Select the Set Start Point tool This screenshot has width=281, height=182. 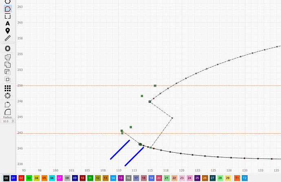click(x=7, y=104)
